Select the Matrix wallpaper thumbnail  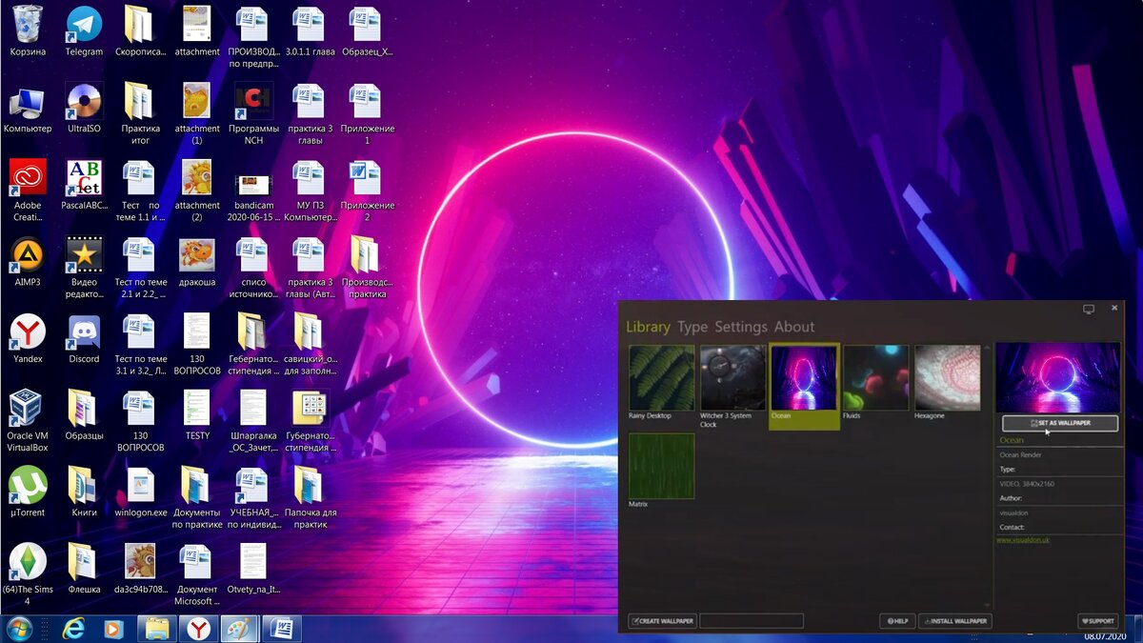tap(661, 466)
